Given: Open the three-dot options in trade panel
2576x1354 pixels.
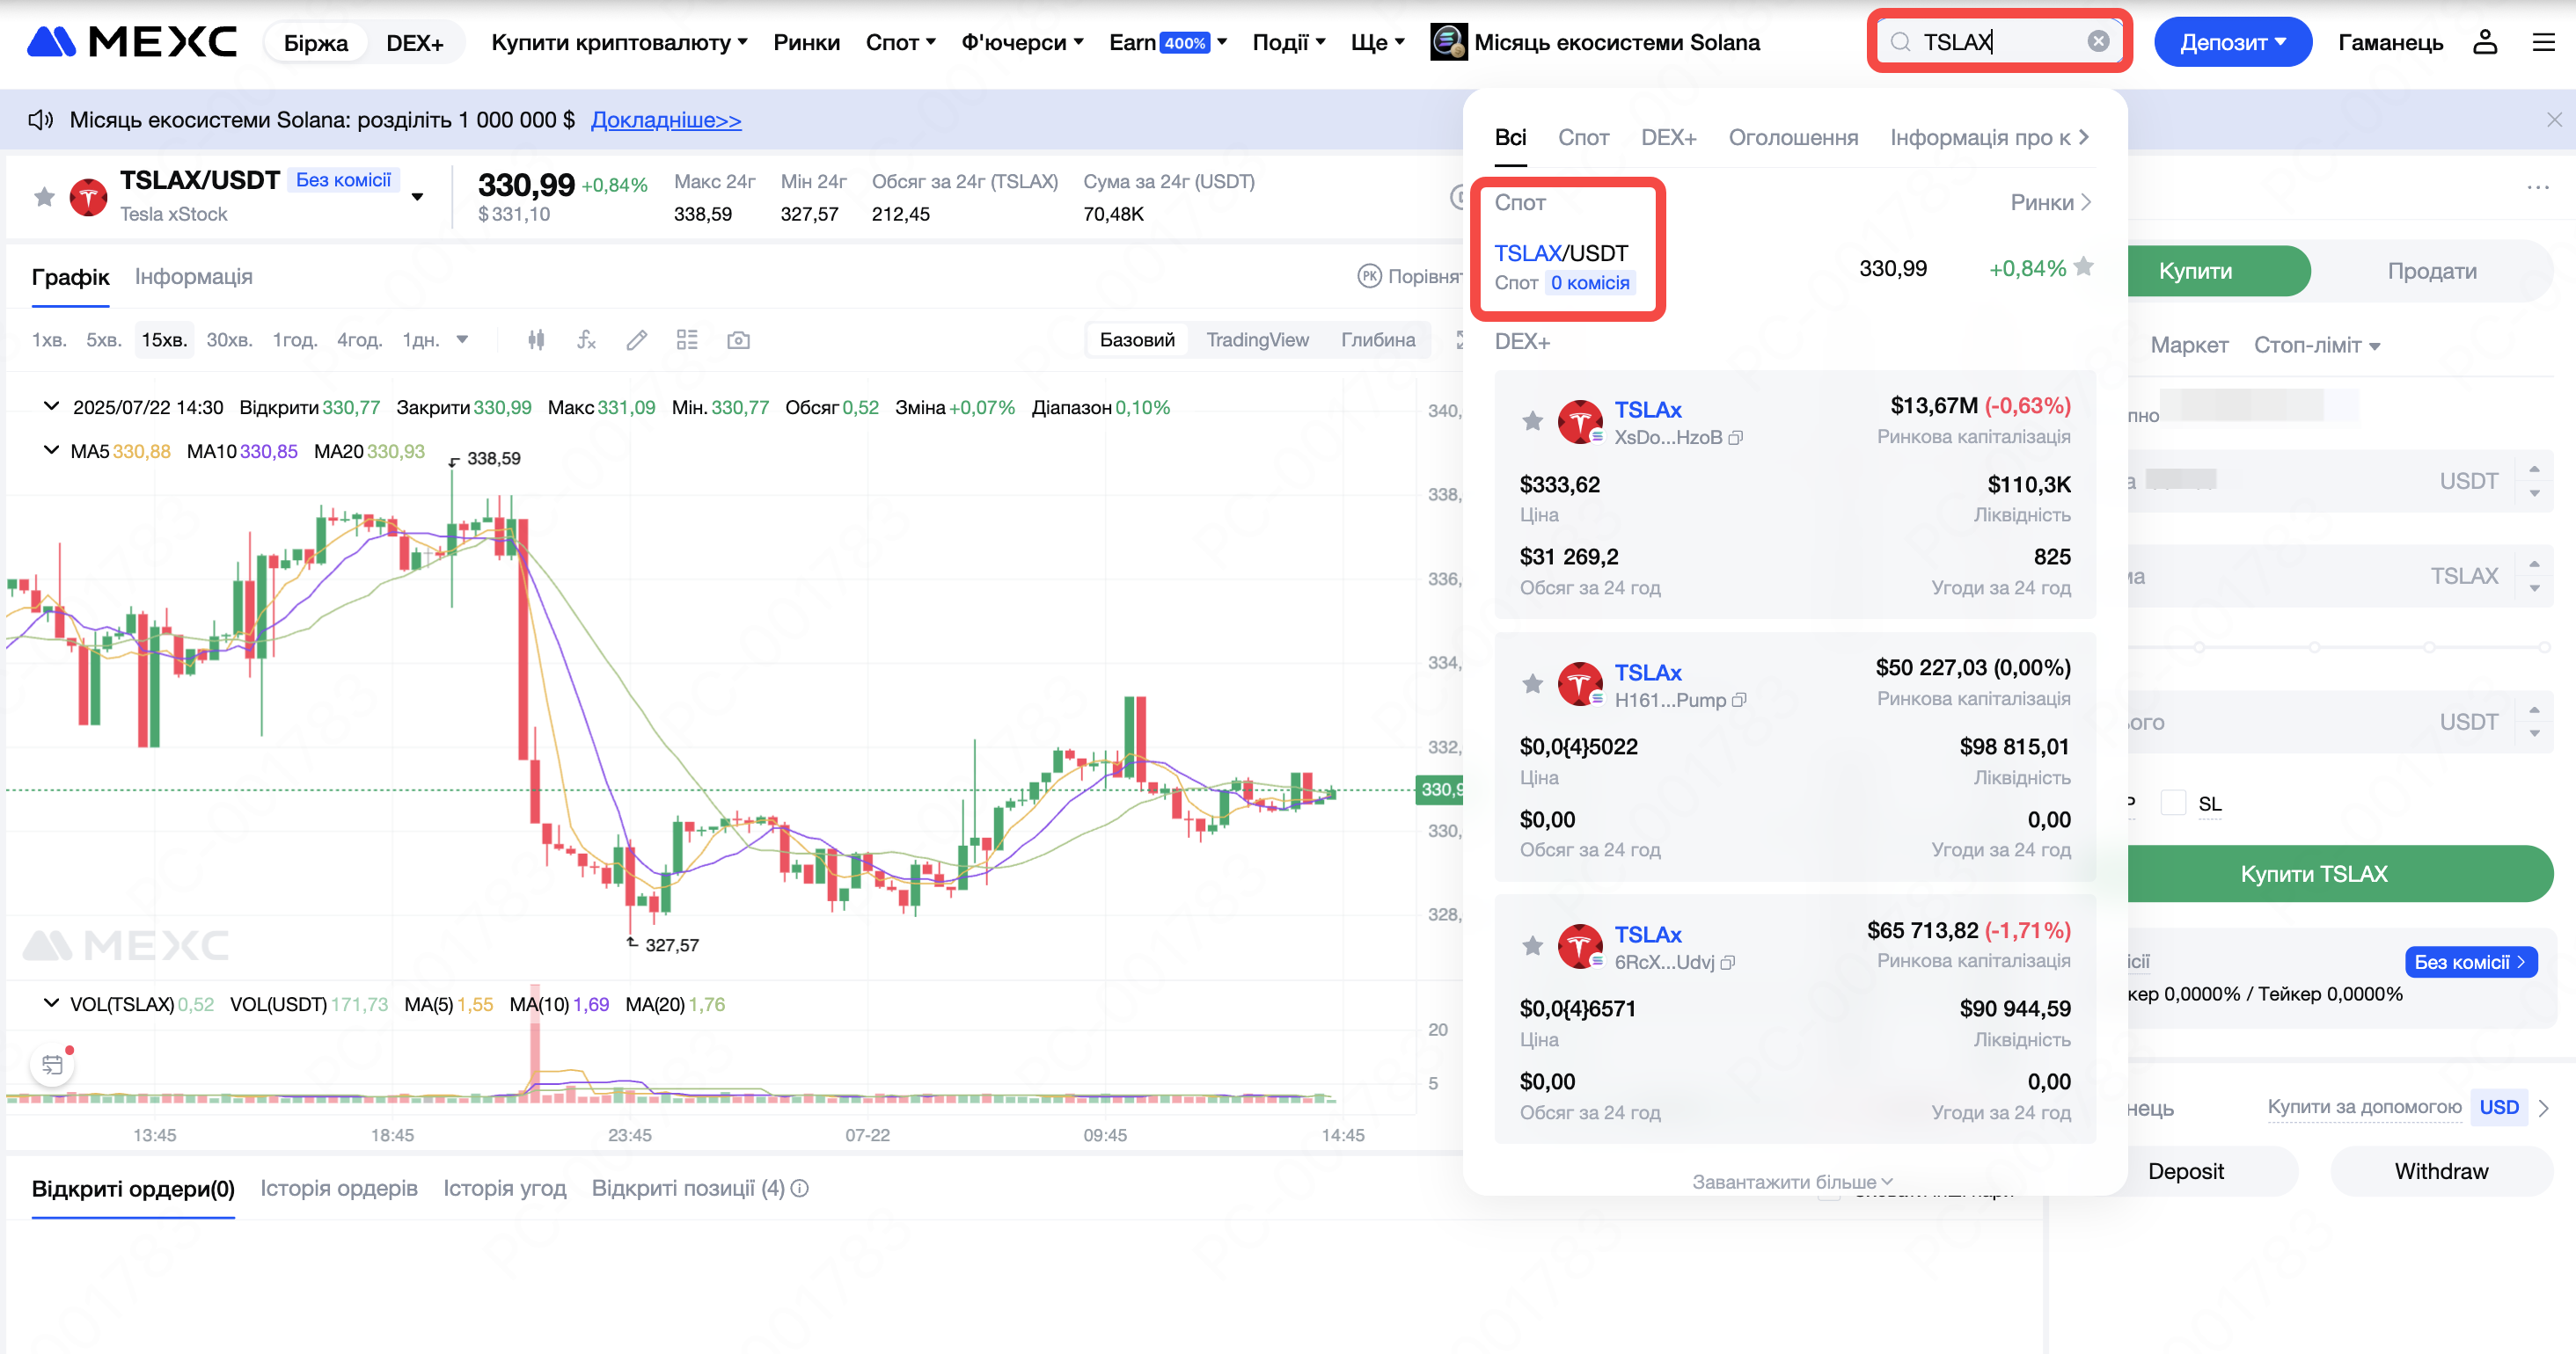Looking at the screenshot, I should tap(2538, 187).
